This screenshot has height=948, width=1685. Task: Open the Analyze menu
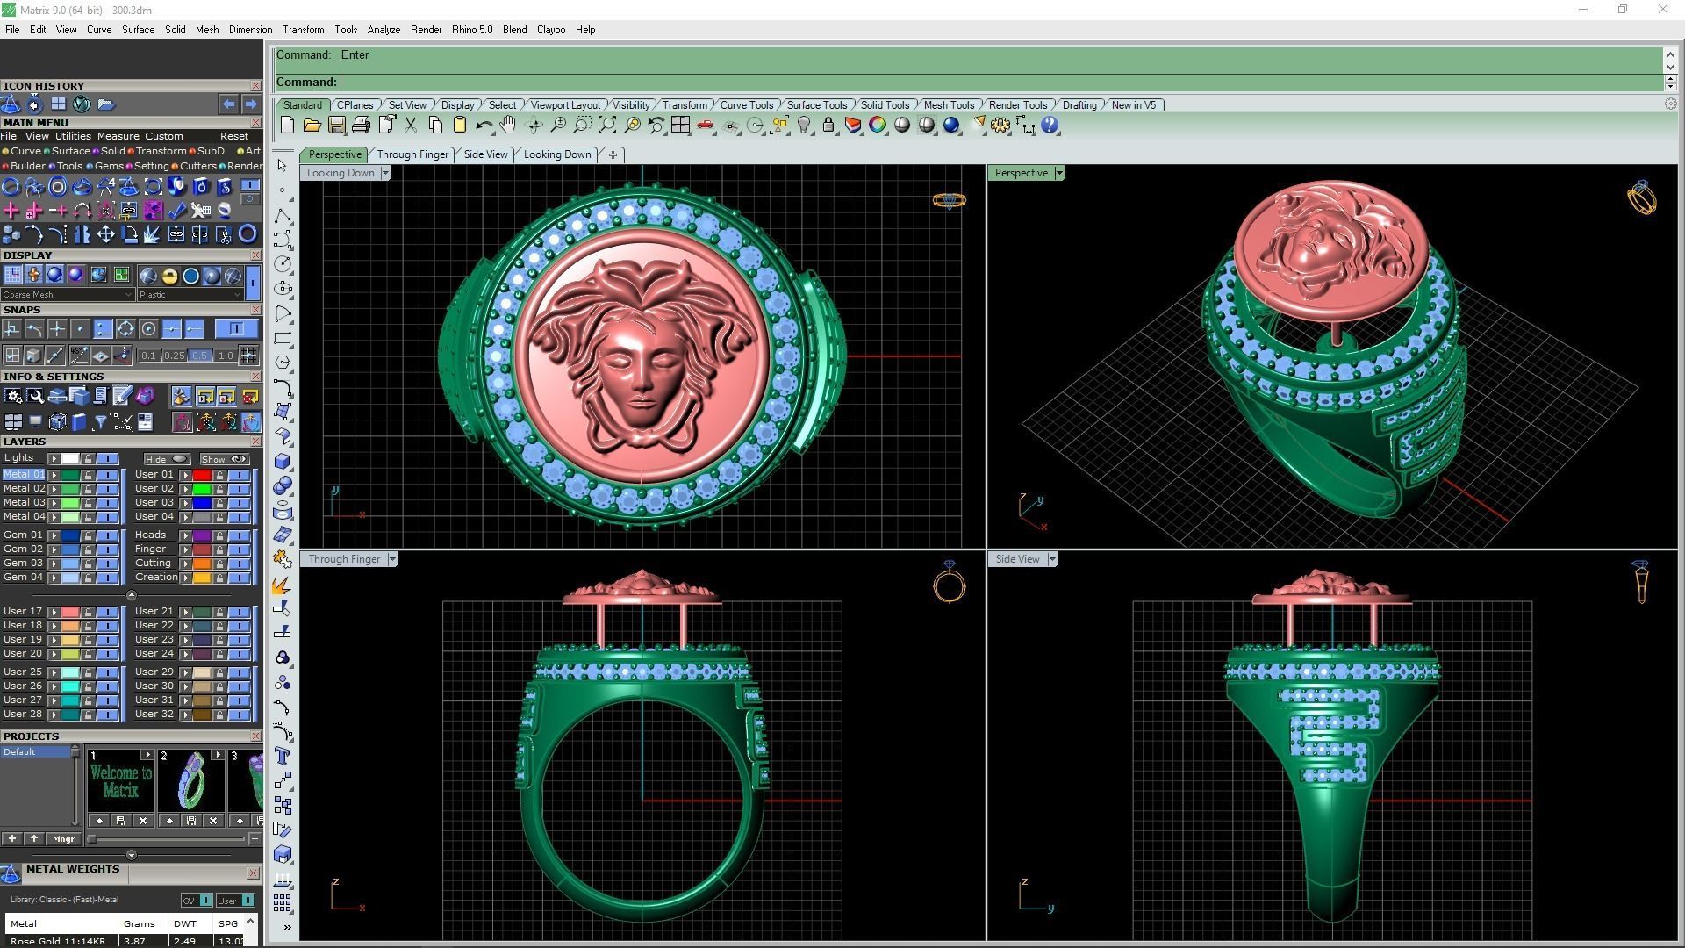coord(384,30)
